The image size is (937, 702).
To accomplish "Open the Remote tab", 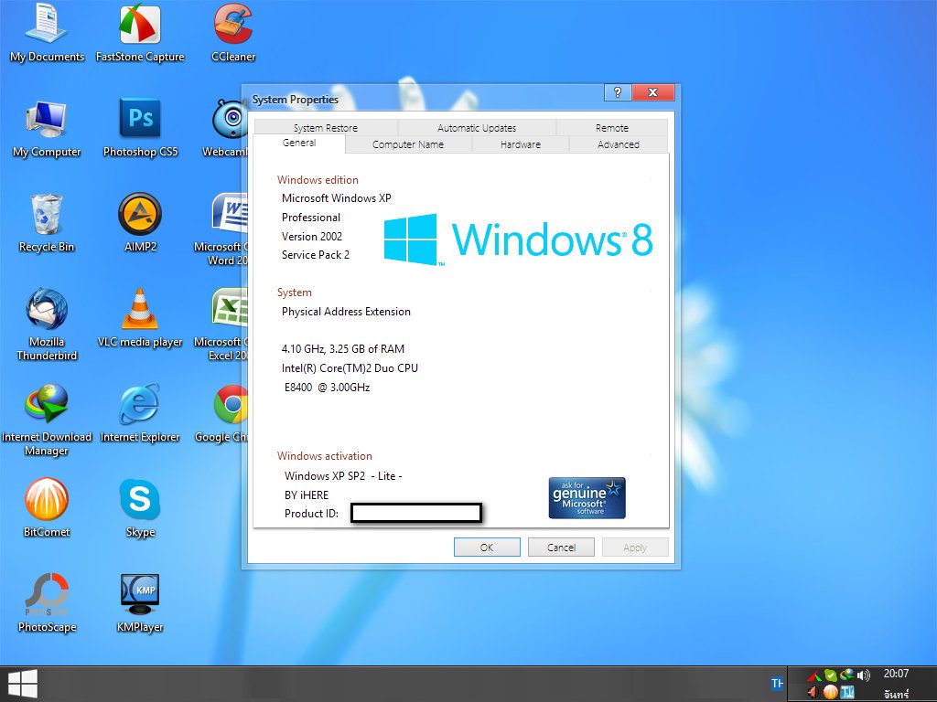I will point(612,128).
